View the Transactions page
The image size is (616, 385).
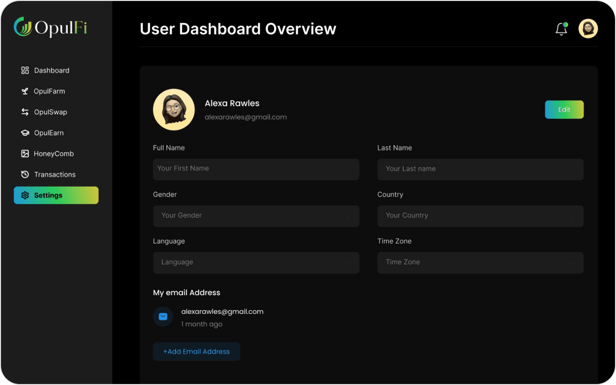point(56,174)
